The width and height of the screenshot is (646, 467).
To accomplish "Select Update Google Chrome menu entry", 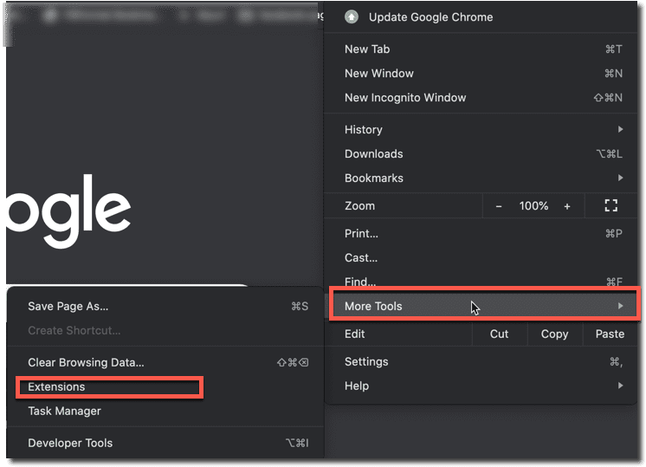I will click(x=481, y=17).
